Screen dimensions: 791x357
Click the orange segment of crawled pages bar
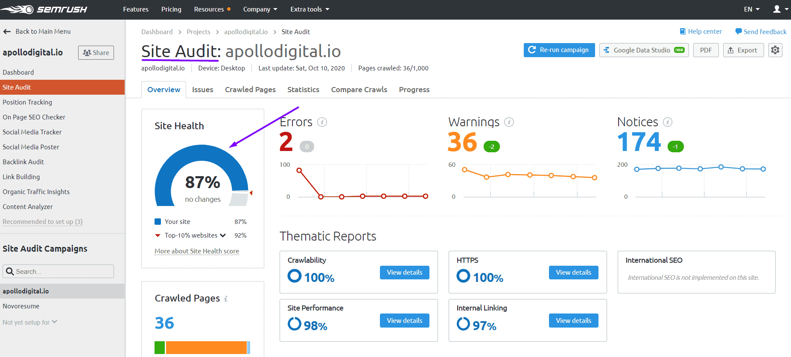pos(206,348)
